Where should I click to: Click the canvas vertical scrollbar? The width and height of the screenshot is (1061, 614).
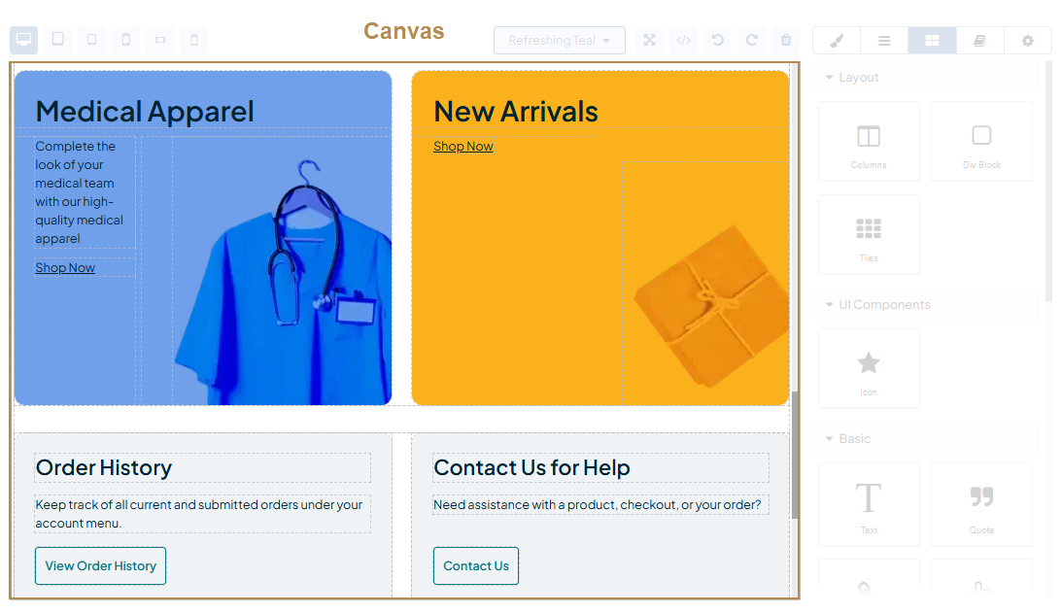795,455
